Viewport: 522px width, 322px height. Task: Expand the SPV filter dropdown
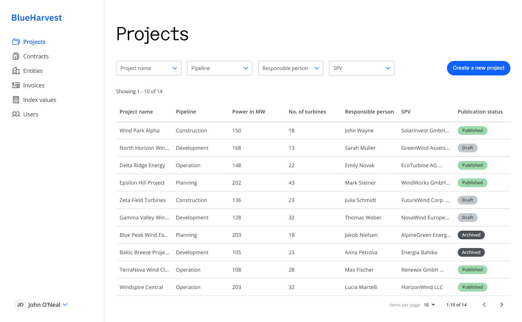pos(362,68)
